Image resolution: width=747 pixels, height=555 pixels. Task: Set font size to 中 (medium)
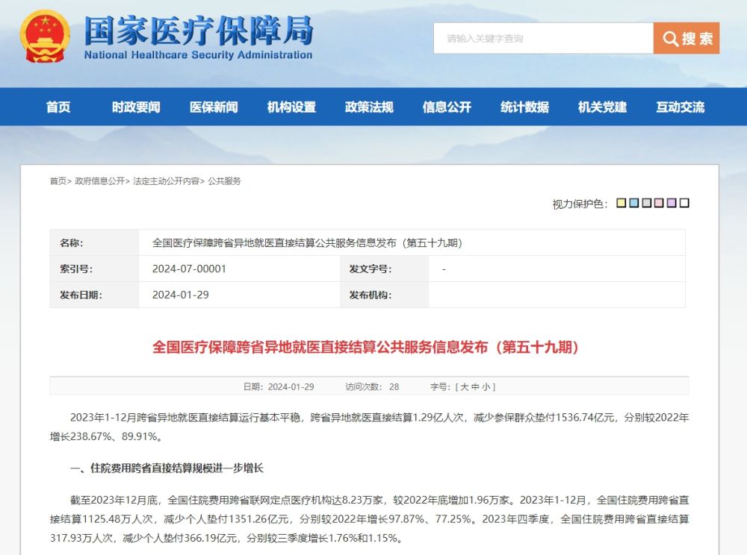475,386
